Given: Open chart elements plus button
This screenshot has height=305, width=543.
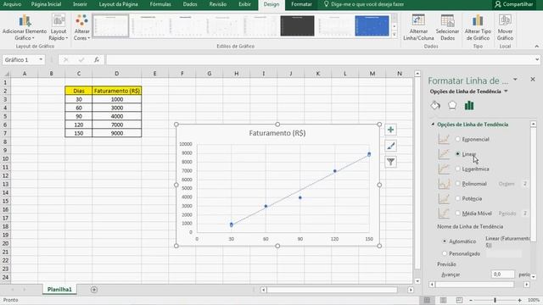Looking at the screenshot, I should (x=390, y=130).
